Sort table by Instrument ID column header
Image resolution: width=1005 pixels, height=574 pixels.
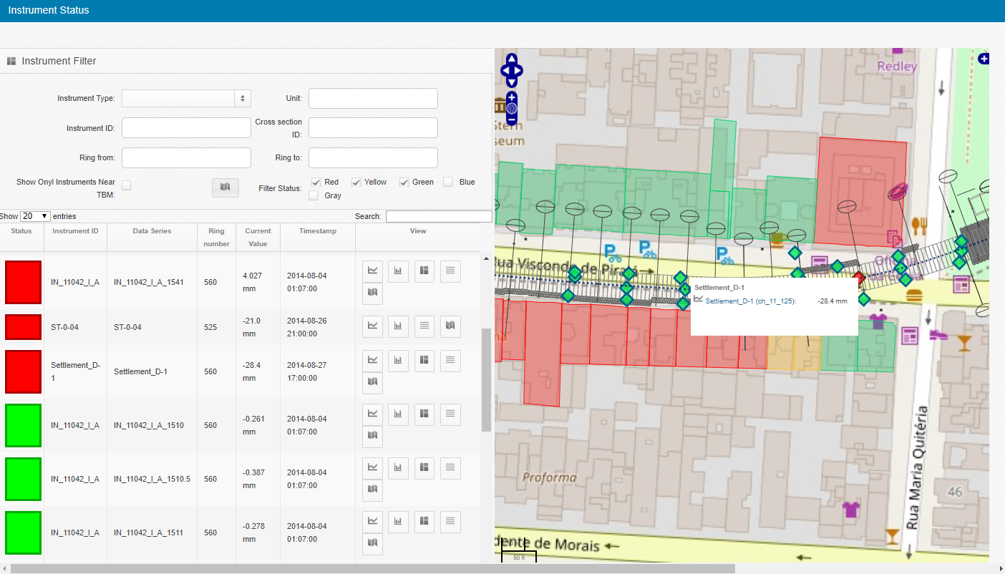pyautogui.click(x=75, y=231)
